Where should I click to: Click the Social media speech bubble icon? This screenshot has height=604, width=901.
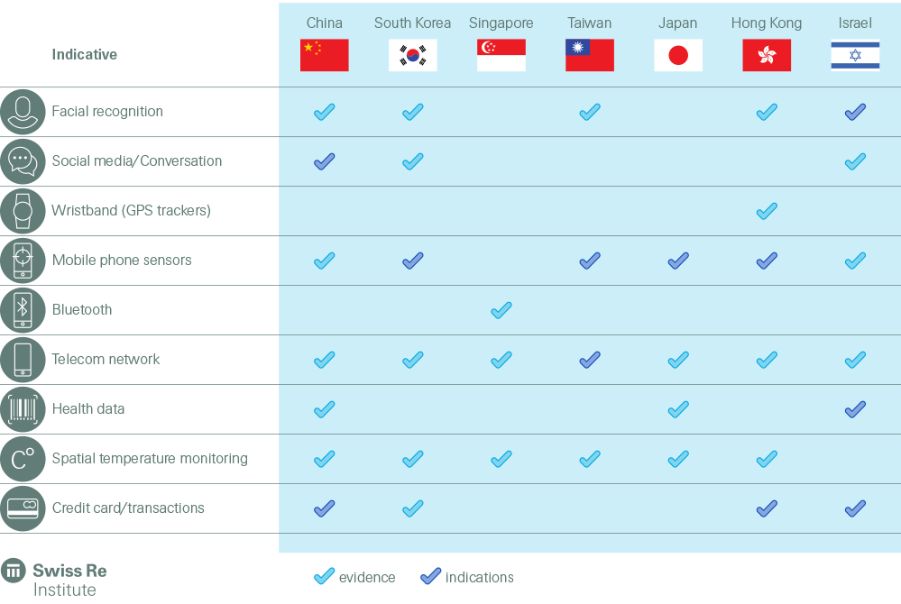pyautogui.click(x=23, y=161)
